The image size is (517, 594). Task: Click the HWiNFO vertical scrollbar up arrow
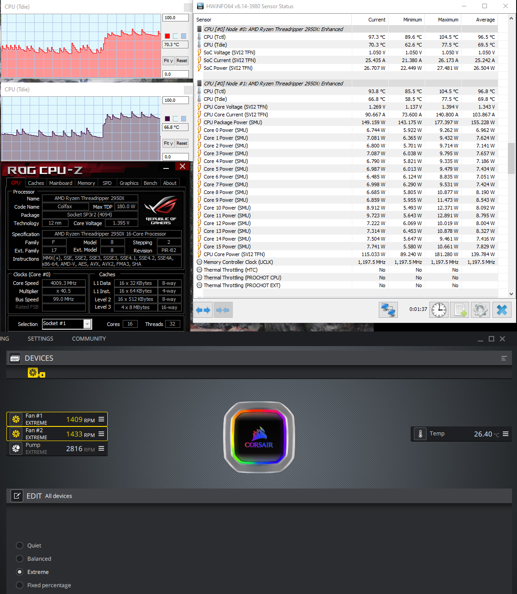(x=511, y=19)
